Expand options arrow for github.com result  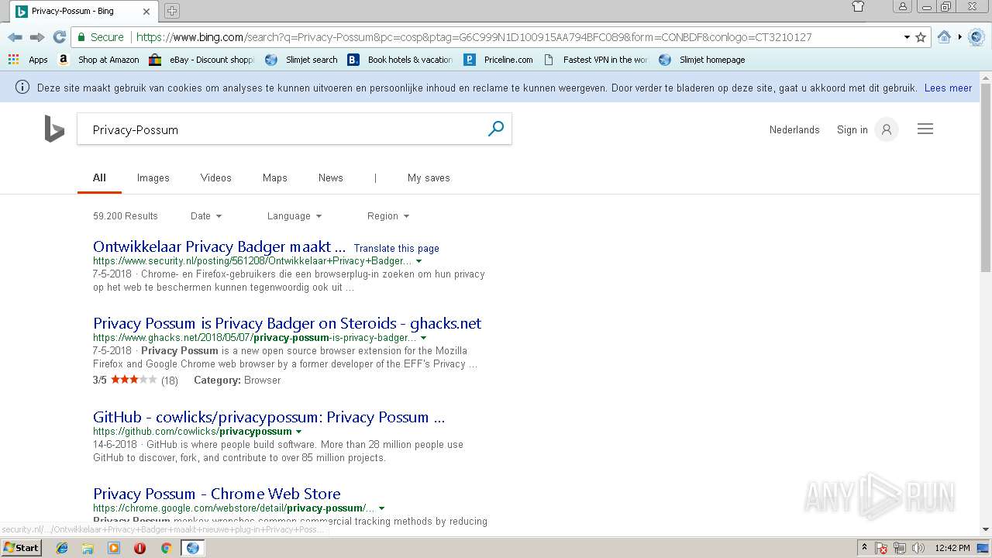(x=298, y=432)
